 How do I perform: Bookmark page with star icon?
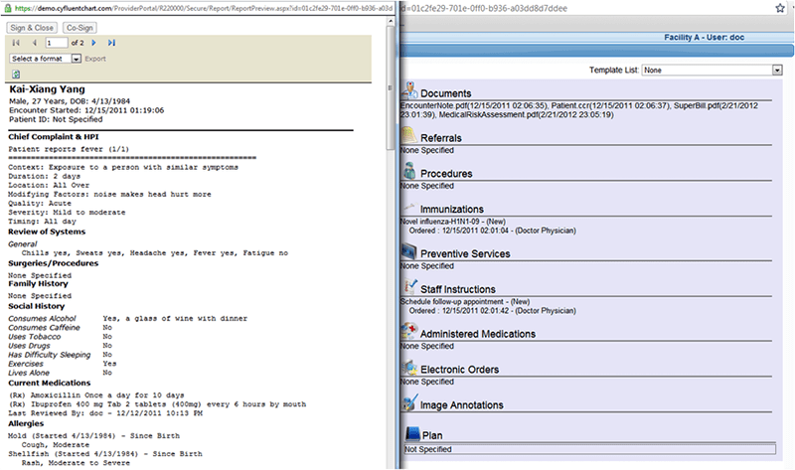tap(780, 8)
